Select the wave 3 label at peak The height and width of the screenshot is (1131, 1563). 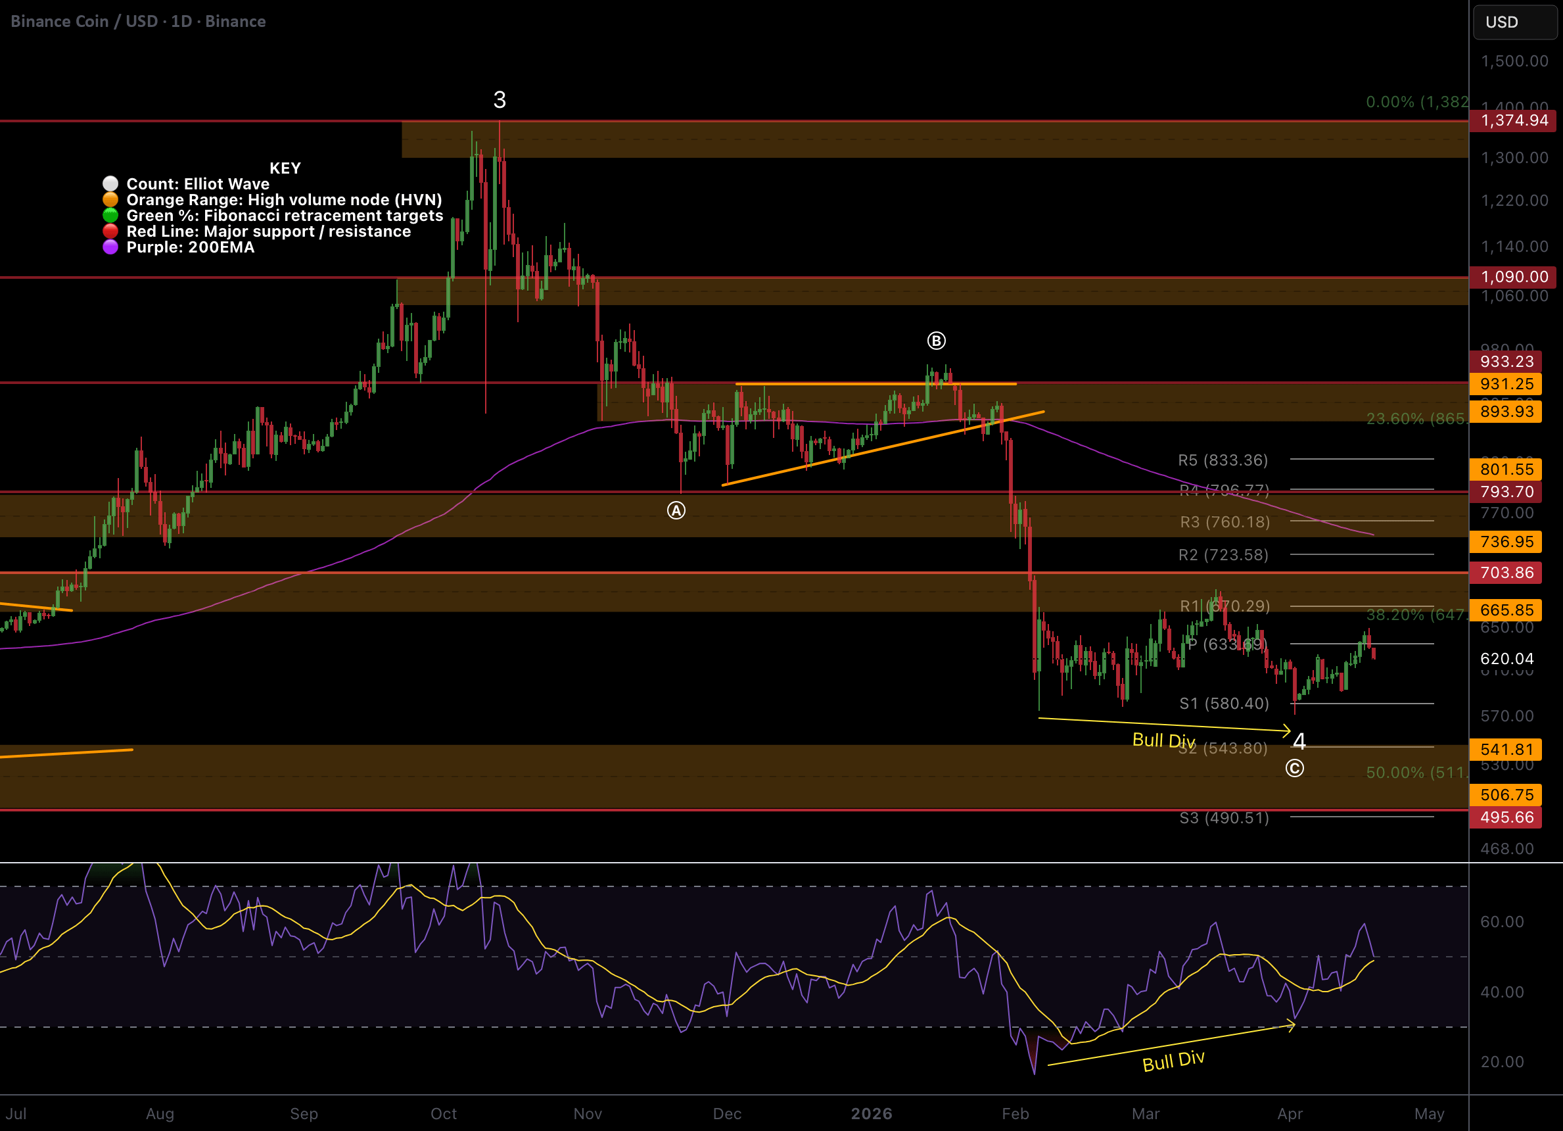(x=500, y=100)
